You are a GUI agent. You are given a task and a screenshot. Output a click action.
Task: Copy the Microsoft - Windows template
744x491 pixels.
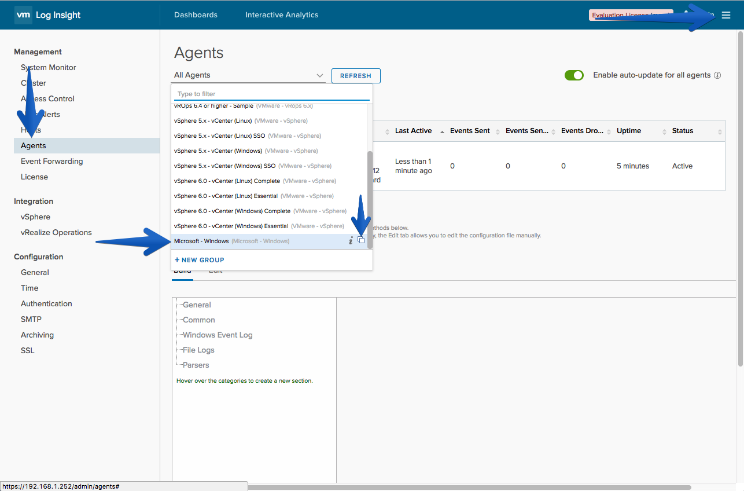pos(361,240)
